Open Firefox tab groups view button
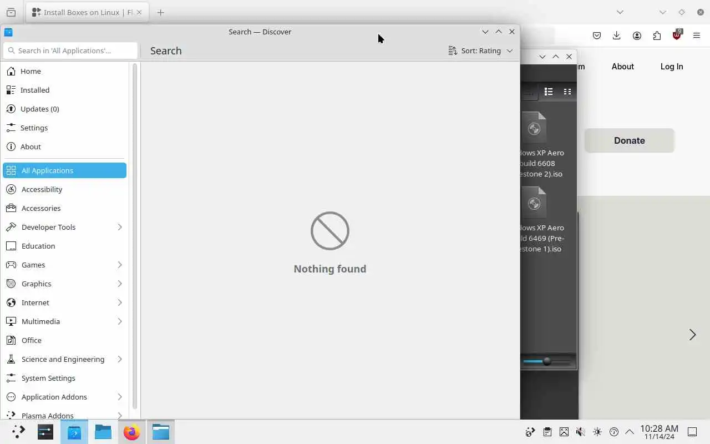 pyautogui.click(x=11, y=12)
